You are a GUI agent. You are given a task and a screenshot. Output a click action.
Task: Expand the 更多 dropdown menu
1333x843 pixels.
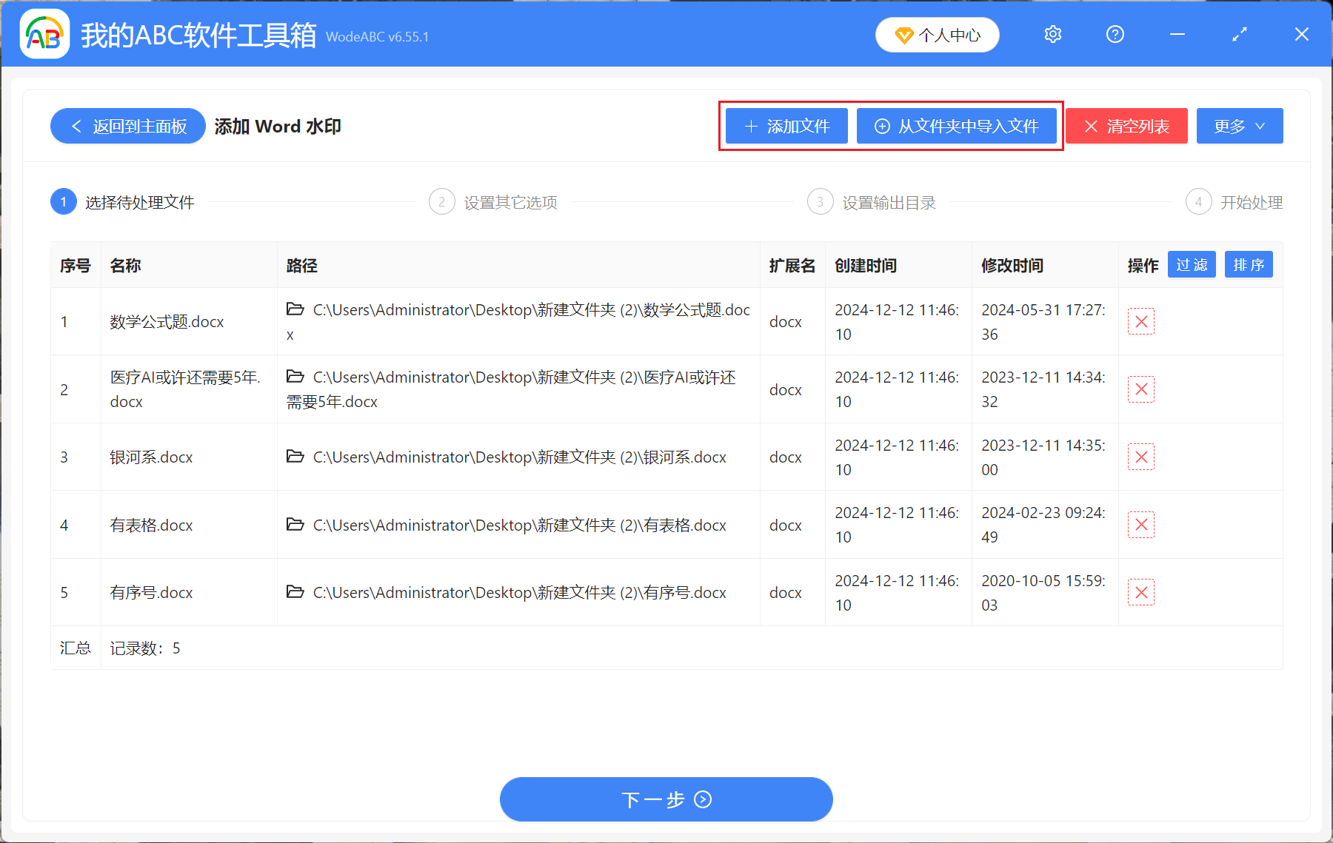[x=1239, y=126]
